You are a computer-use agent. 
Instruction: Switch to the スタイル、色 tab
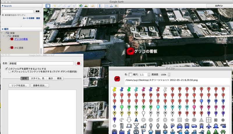click(x=38, y=78)
